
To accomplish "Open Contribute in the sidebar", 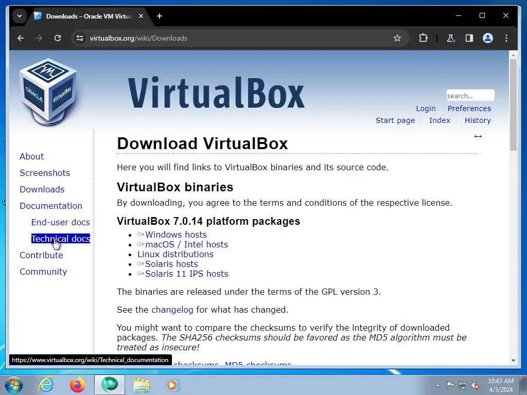I will point(41,255).
